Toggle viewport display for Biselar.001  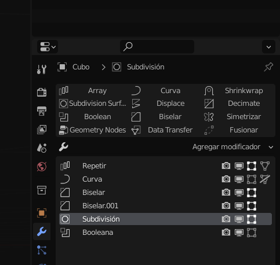click(239, 206)
